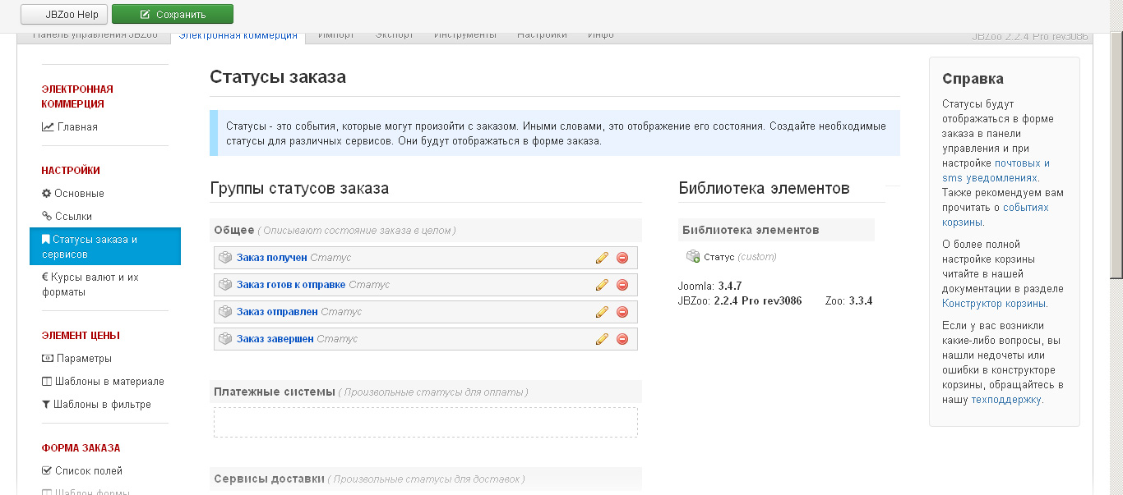Edit the Заказ отправлен status
The image size is (1123, 495).
(602, 312)
